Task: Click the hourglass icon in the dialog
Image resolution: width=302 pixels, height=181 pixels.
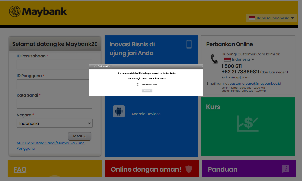Action: click(137, 84)
